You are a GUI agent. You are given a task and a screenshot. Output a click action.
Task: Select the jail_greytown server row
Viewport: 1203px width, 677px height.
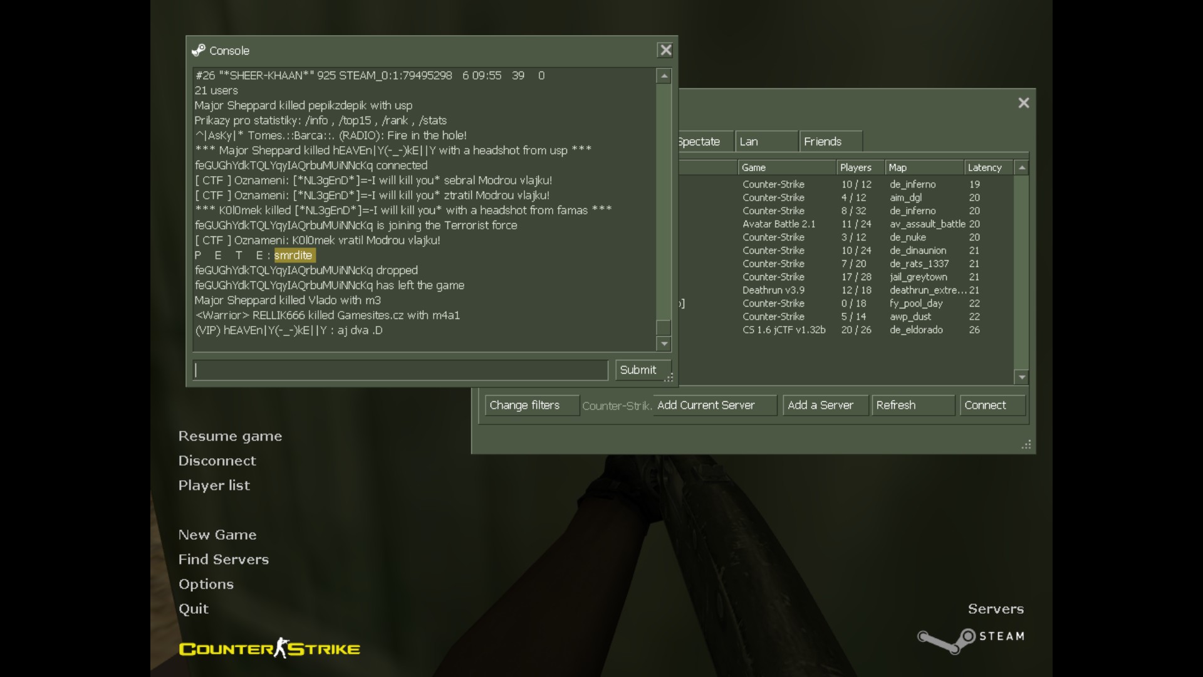click(x=846, y=277)
